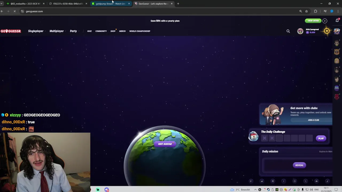Switch to the EE_mebad4ta KICK tab
The height and width of the screenshot is (192, 342).
25,4
